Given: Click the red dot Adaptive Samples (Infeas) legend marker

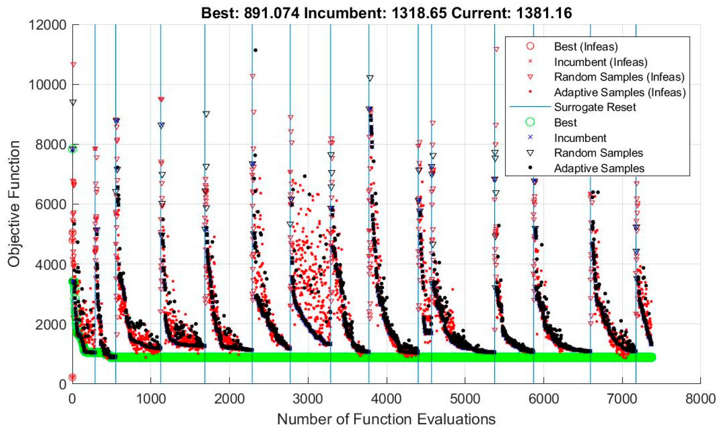Looking at the screenshot, I should [x=530, y=92].
